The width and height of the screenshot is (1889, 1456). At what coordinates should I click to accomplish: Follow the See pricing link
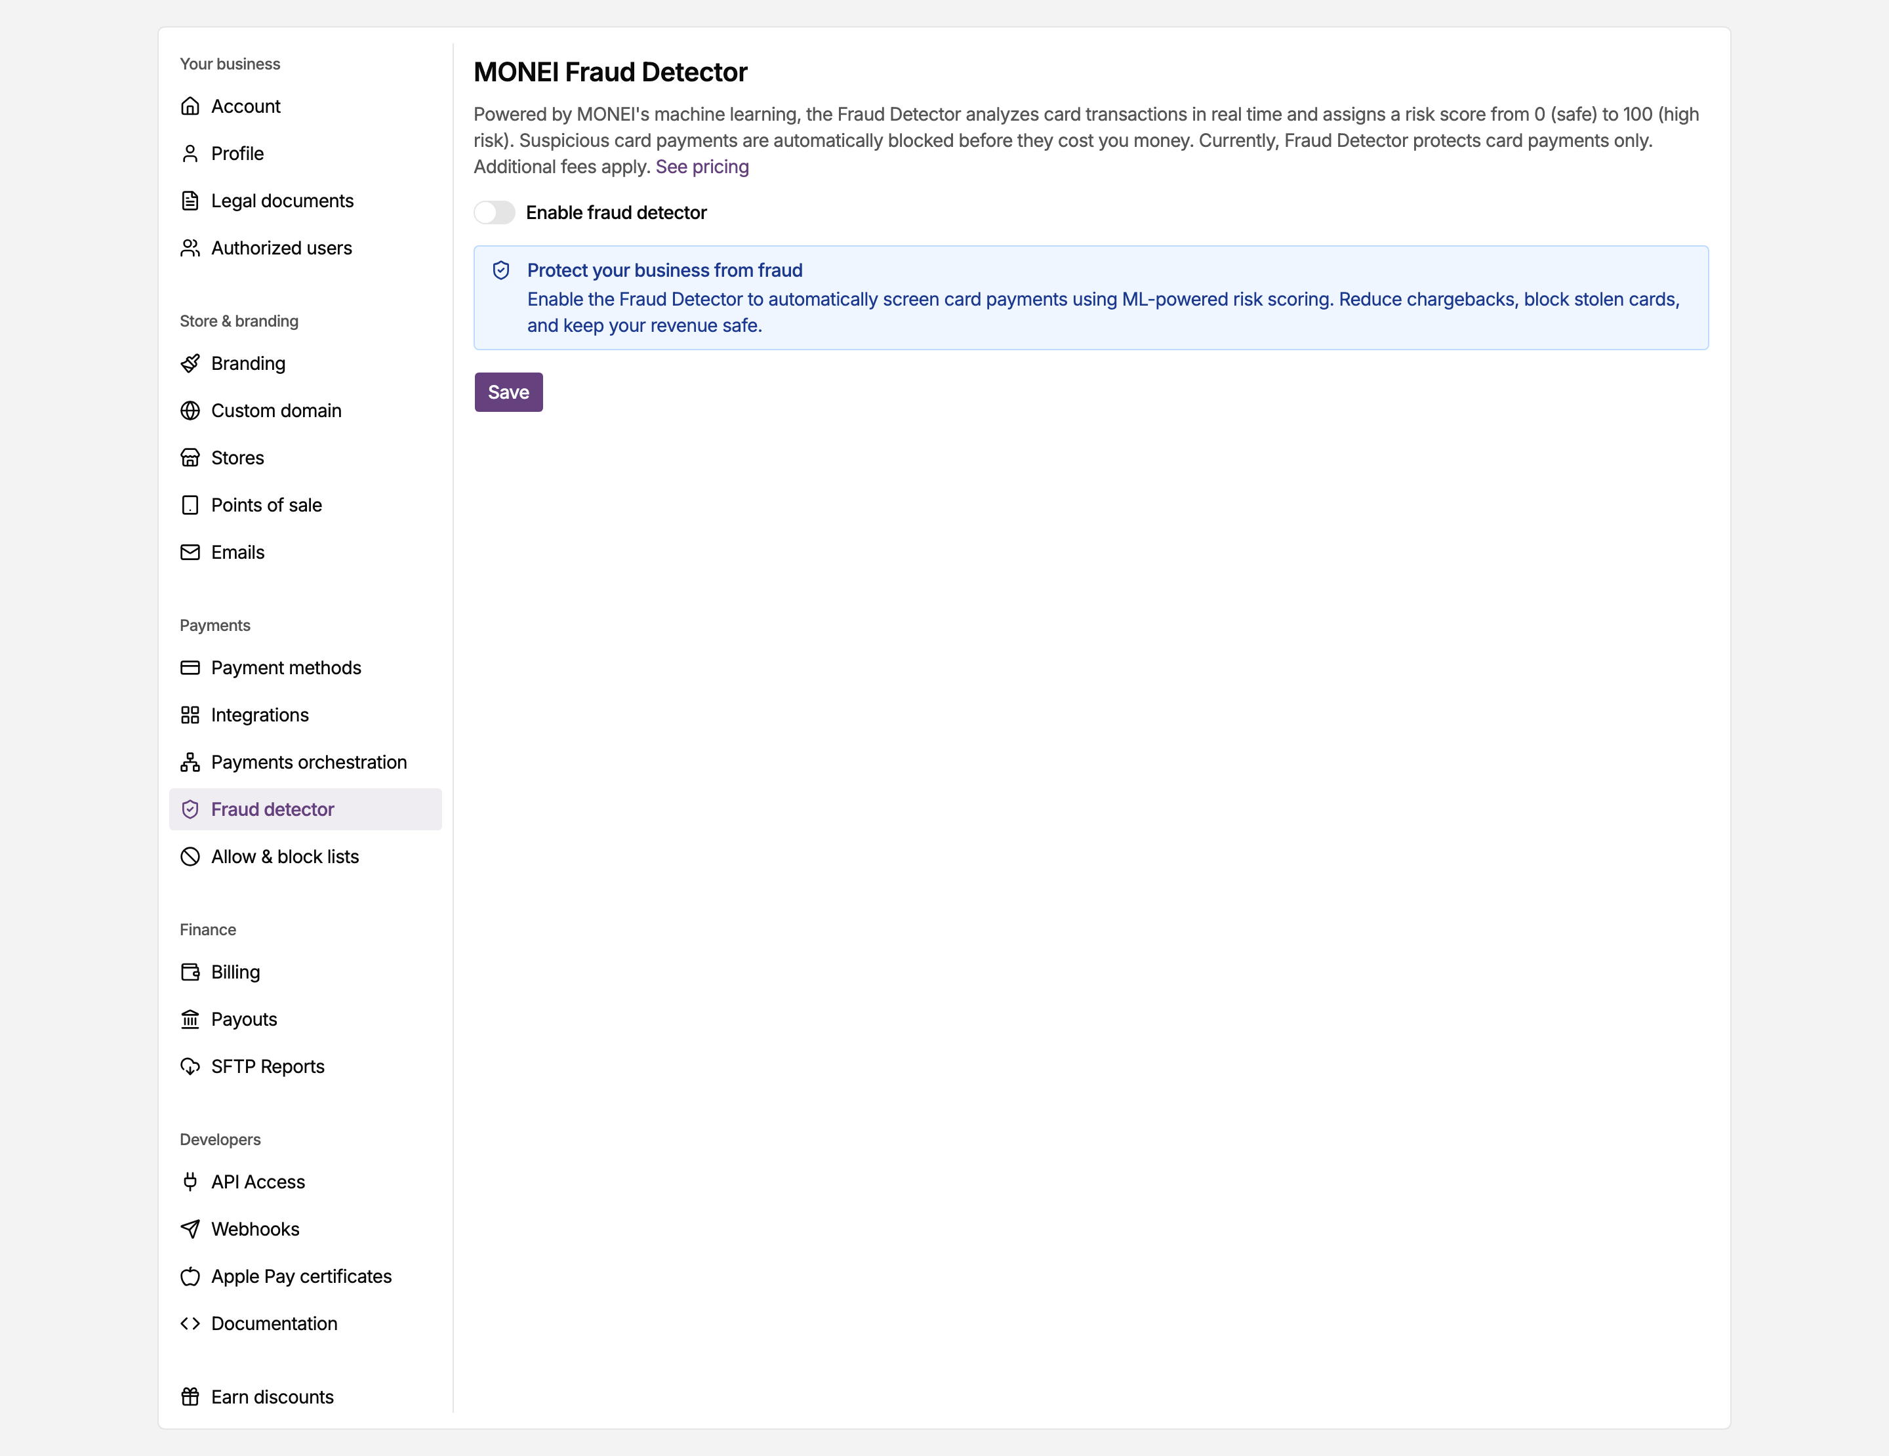point(702,167)
